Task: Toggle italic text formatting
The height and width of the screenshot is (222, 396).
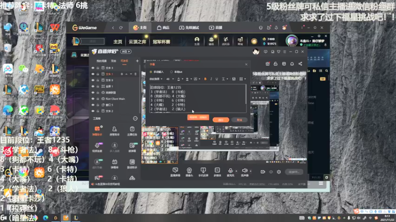Action: pyautogui.click(x=211, y=79)
